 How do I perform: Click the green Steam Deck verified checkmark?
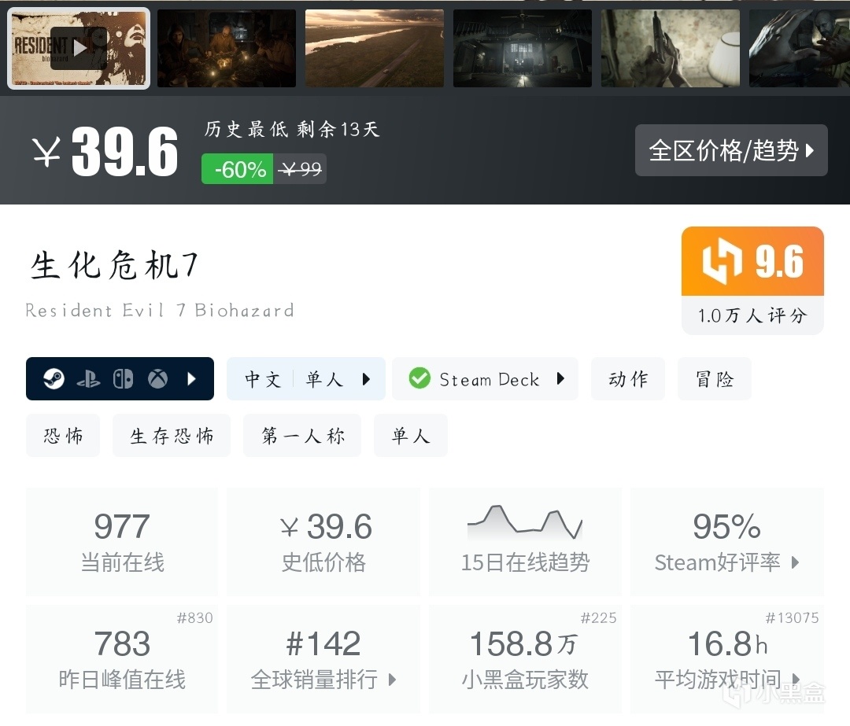(x=419, y=378)
